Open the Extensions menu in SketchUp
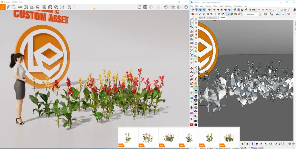Viewport: 296px width, 149px height. [238, 6]
